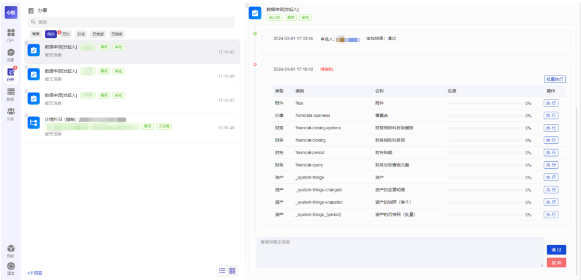
Task: Open the 沟通 chat icon in sidebar
Action: pos(10,54)
